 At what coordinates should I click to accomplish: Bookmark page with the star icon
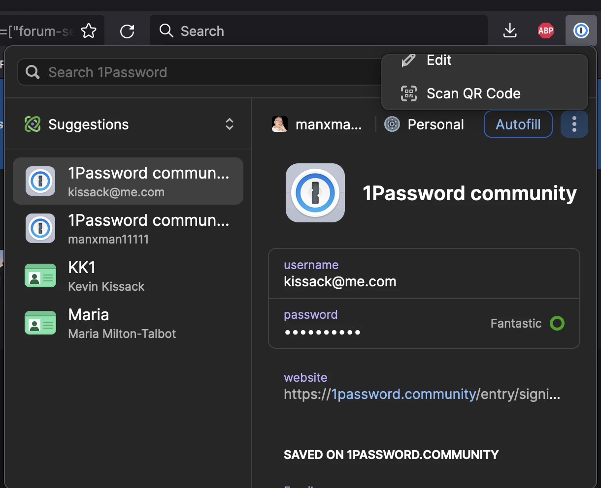click(89, 31)
